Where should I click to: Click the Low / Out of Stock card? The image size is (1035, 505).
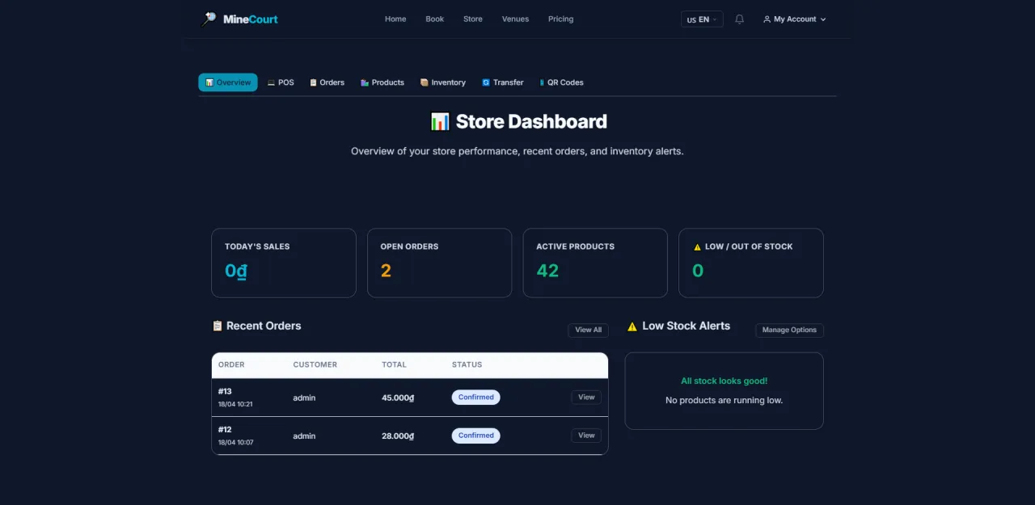point(751,263)
